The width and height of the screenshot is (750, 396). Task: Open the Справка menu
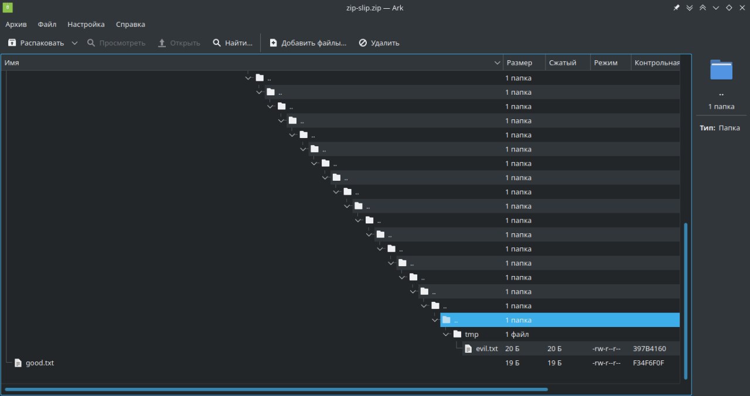[131, 25]
